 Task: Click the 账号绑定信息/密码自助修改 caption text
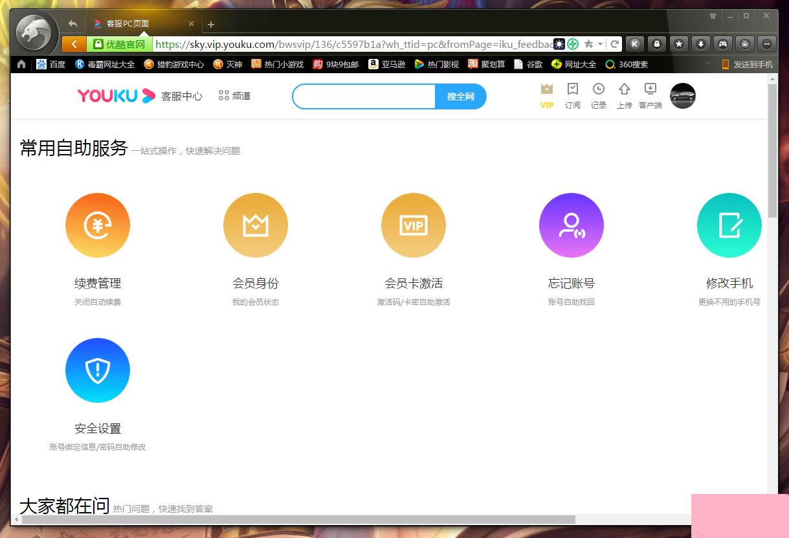[98, 447]
